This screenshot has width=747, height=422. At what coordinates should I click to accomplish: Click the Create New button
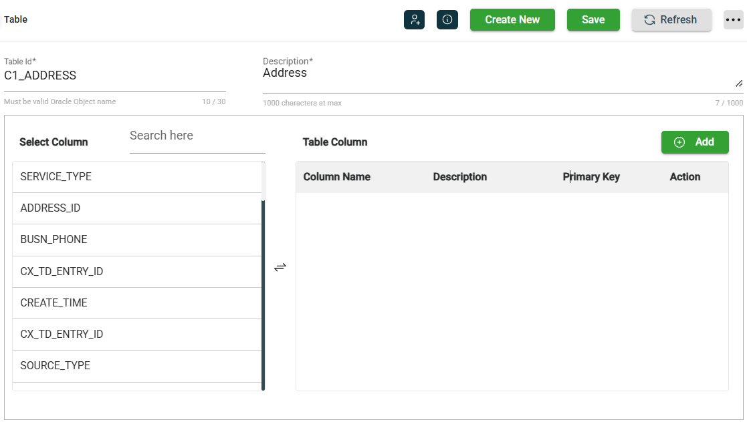tap(512, 19)
